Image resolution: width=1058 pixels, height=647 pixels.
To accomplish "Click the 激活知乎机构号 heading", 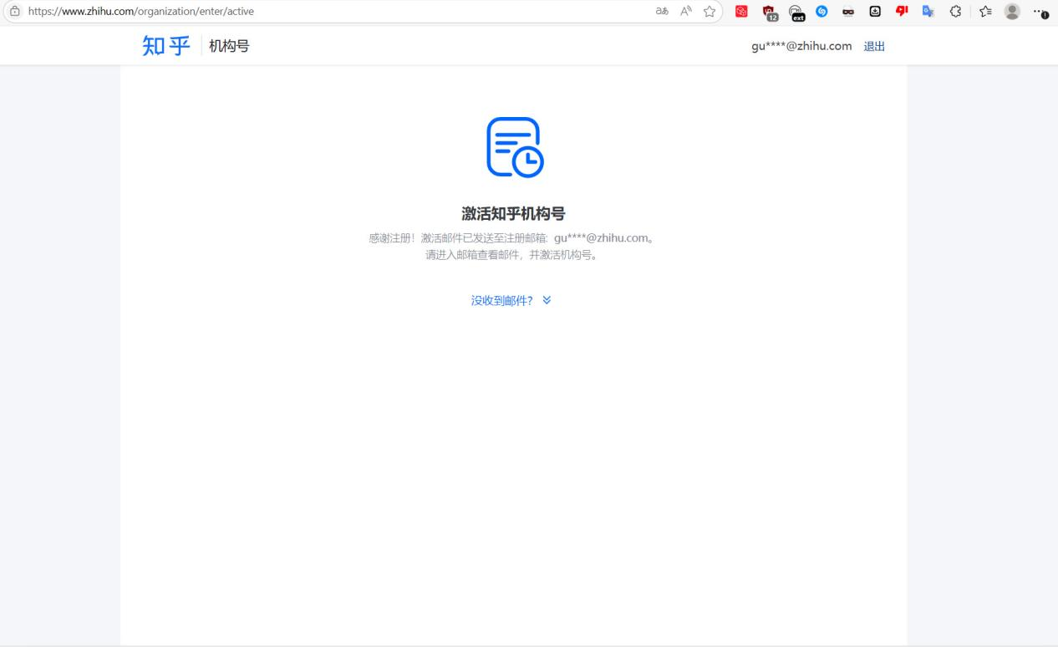I will (513, 213).
